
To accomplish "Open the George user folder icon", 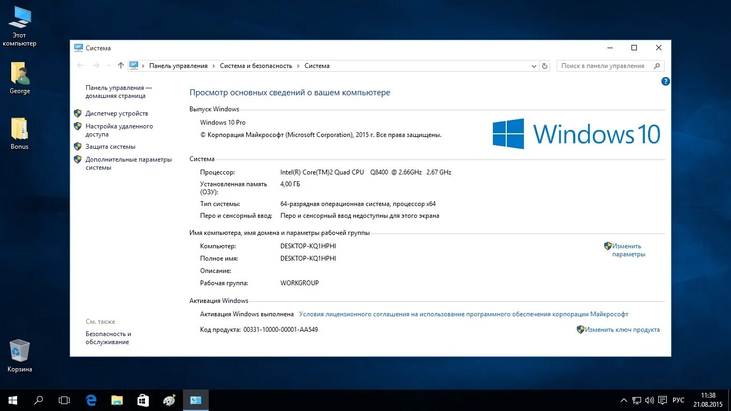I will click(x=20, y=78).
